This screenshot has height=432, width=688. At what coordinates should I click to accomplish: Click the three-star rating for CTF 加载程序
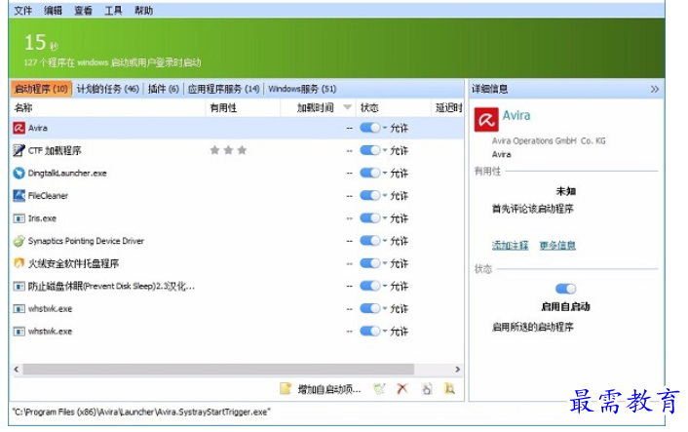(228, 150)
